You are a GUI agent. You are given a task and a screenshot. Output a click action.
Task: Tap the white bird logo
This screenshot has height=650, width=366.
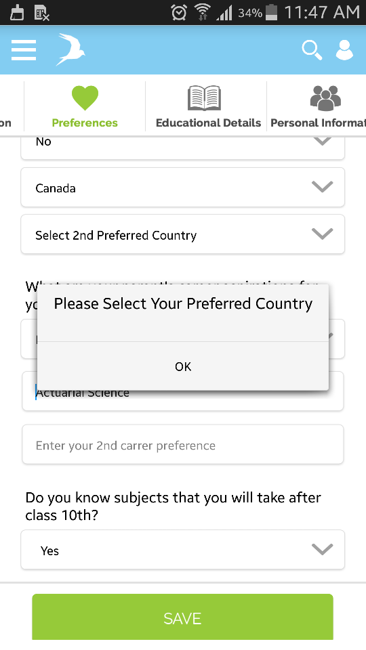click(x=70, y=49)
